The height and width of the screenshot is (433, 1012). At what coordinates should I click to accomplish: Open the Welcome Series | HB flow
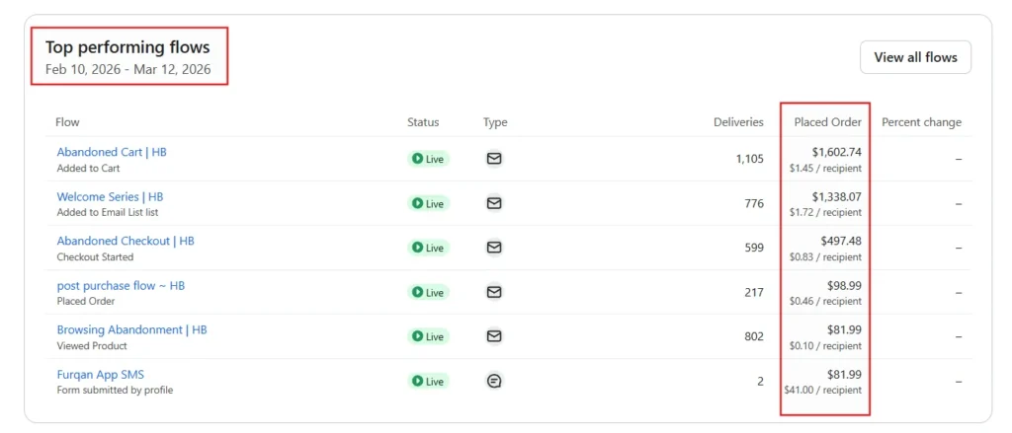click(x=110, y=197)
